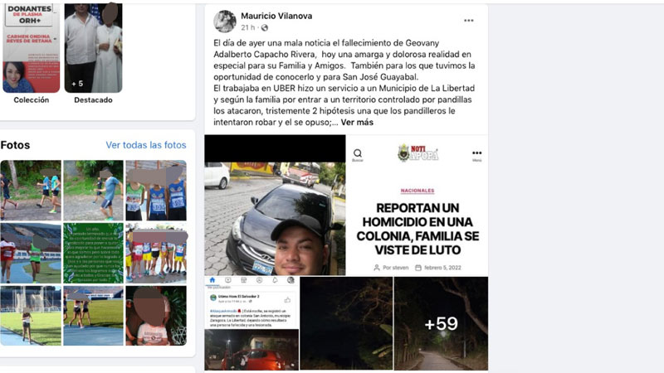This screenshot has height=373, width=664.
Task: Expand post text with Ver más
Action: pos(357,122)
